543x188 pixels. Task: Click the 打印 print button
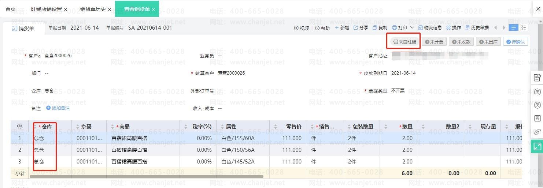coord(400,28)
